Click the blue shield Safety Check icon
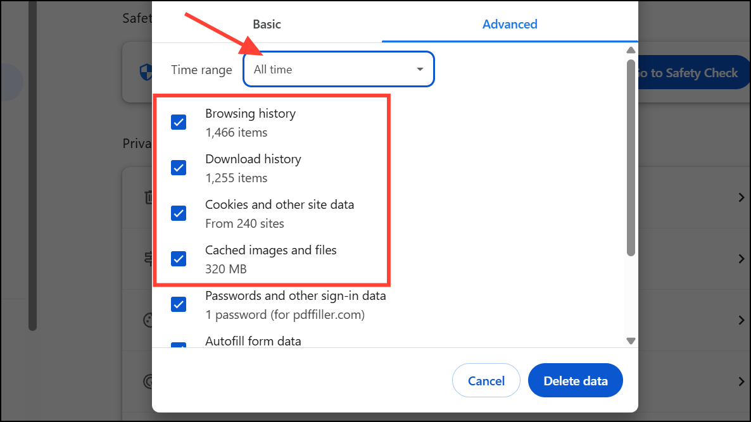The width and height of the screenshot is (751, 422). pos(145,72)
